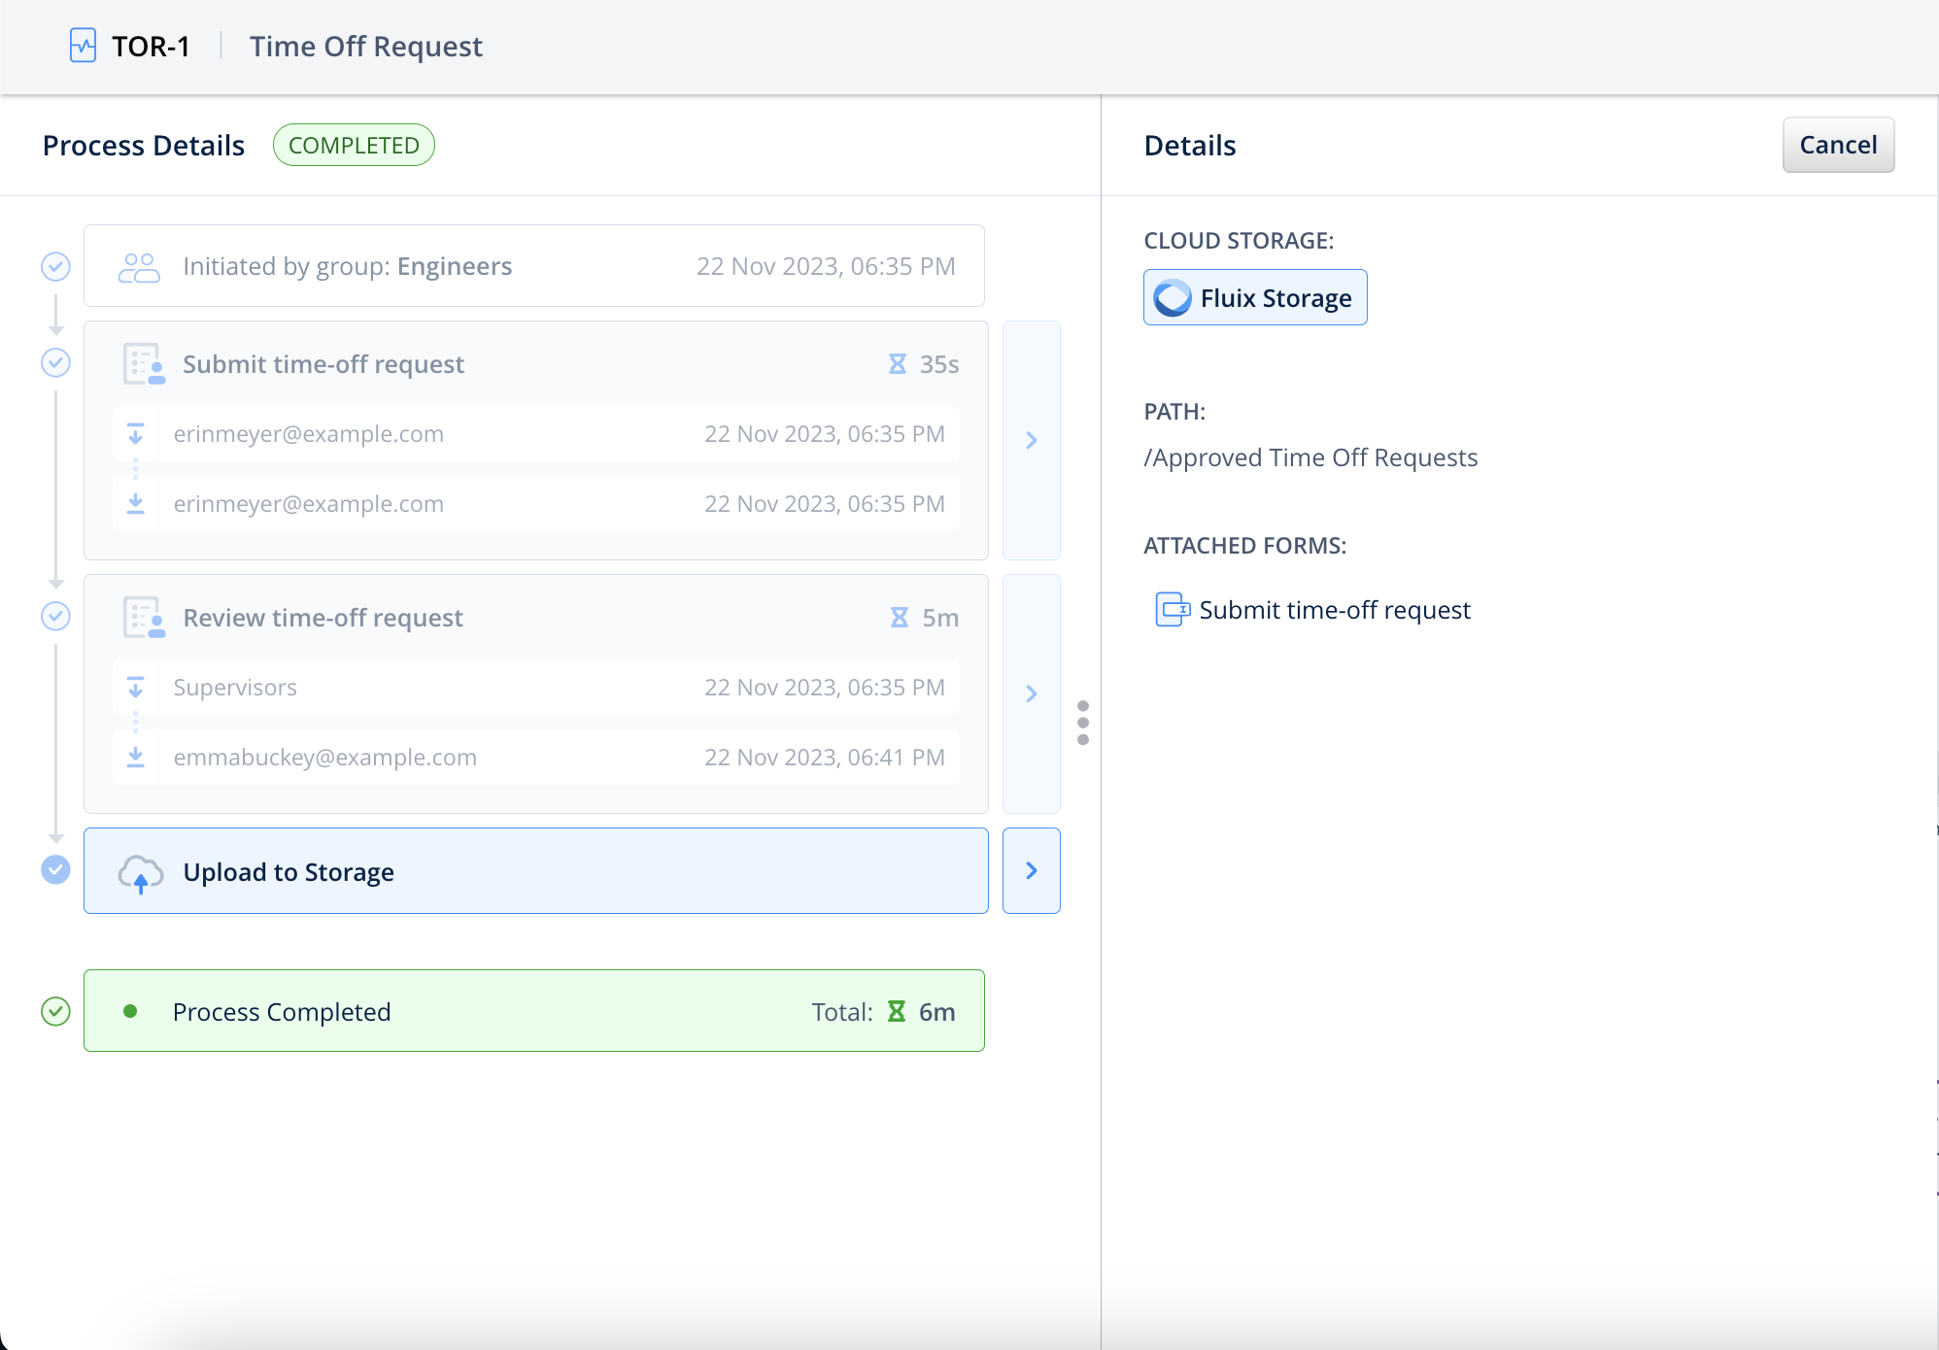
Task: Click the Fluix Storage logo icon
Action: click(1173, 298)
